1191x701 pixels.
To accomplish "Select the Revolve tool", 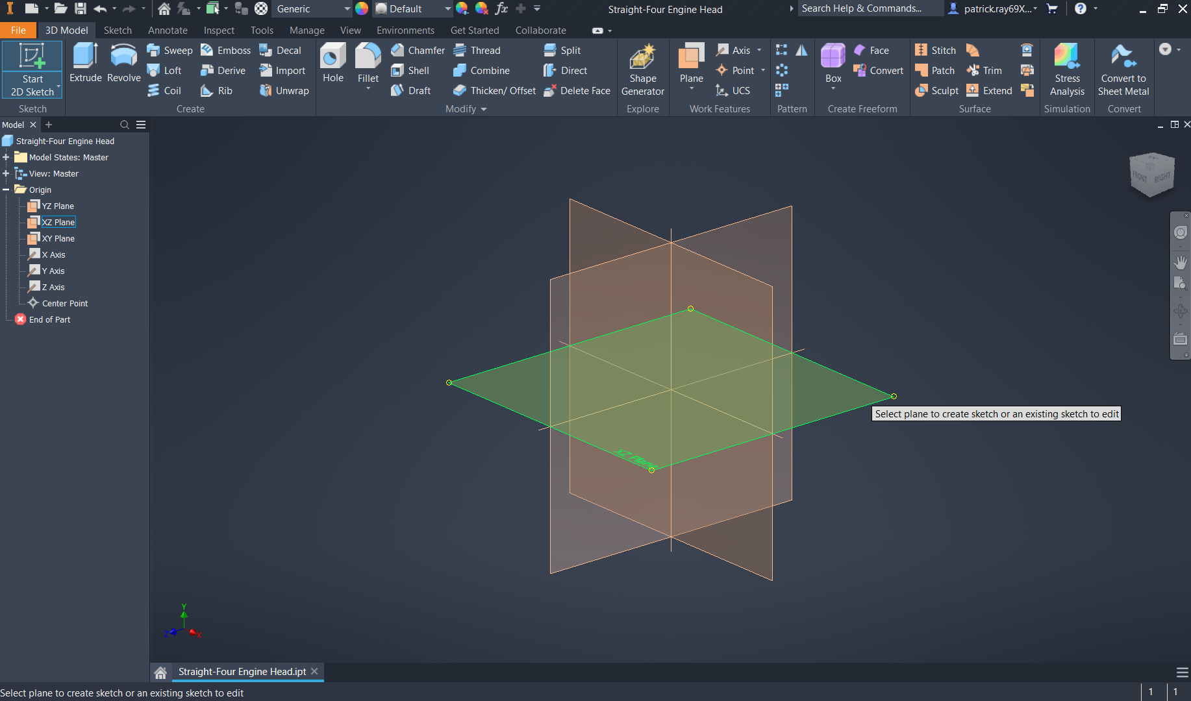I will coord(123,57).
